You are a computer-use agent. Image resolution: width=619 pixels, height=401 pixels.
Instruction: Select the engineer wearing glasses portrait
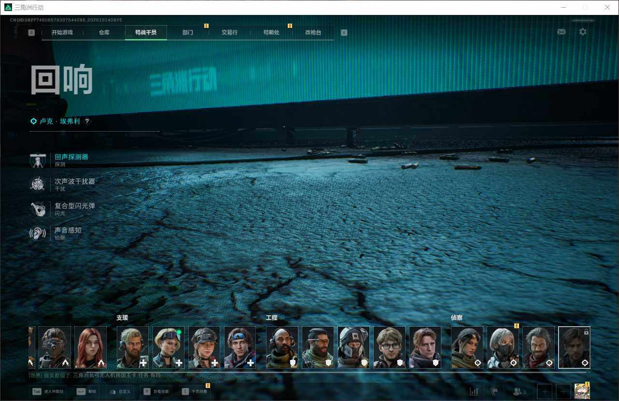click(x=390, y=348)
